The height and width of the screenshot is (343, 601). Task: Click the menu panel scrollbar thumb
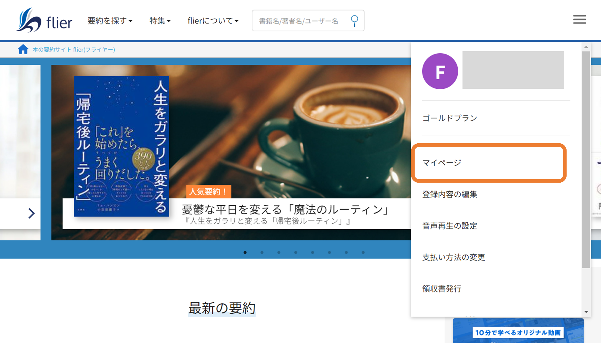[x=586, y=160]
